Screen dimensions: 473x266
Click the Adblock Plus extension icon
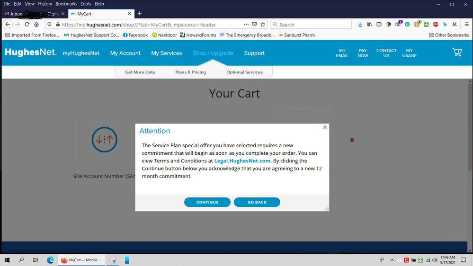click(x=436, y=25)
